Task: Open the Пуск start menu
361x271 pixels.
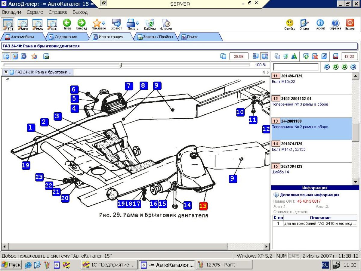Action: point(11,265)
